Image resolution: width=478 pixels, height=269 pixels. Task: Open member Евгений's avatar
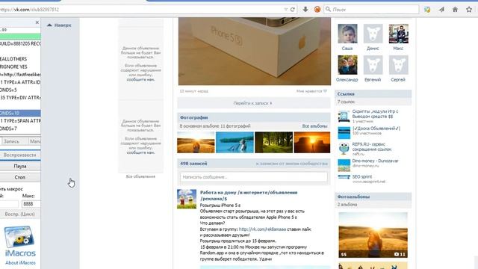pyautogui.click(x=373, y=65)
